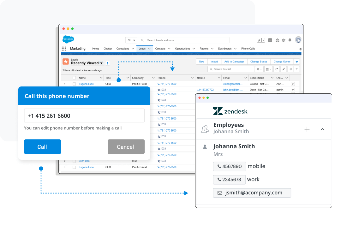
Task: Click the person icon beside Johanna Smith
Action: (x=205, y=147)
